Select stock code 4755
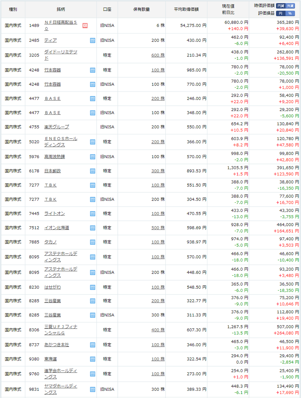 click(x=34, y=127)
